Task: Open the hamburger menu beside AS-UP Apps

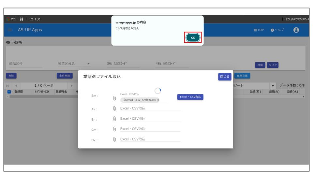Action: 10,30
